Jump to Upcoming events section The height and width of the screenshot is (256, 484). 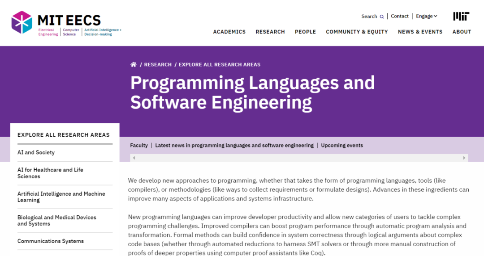(x=342, y=145)
